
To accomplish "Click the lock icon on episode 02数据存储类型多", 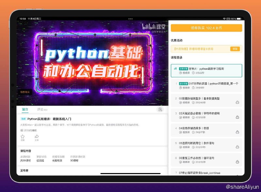I will coord(237,102).
